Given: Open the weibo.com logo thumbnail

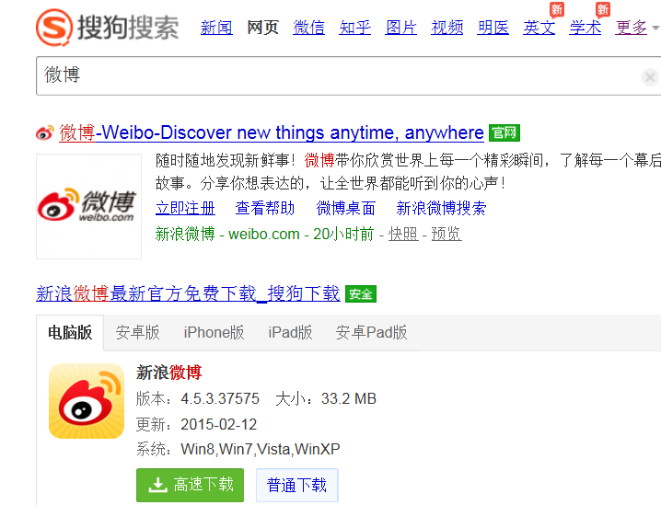Looking at the screenshot, I should tap(89, 206).
